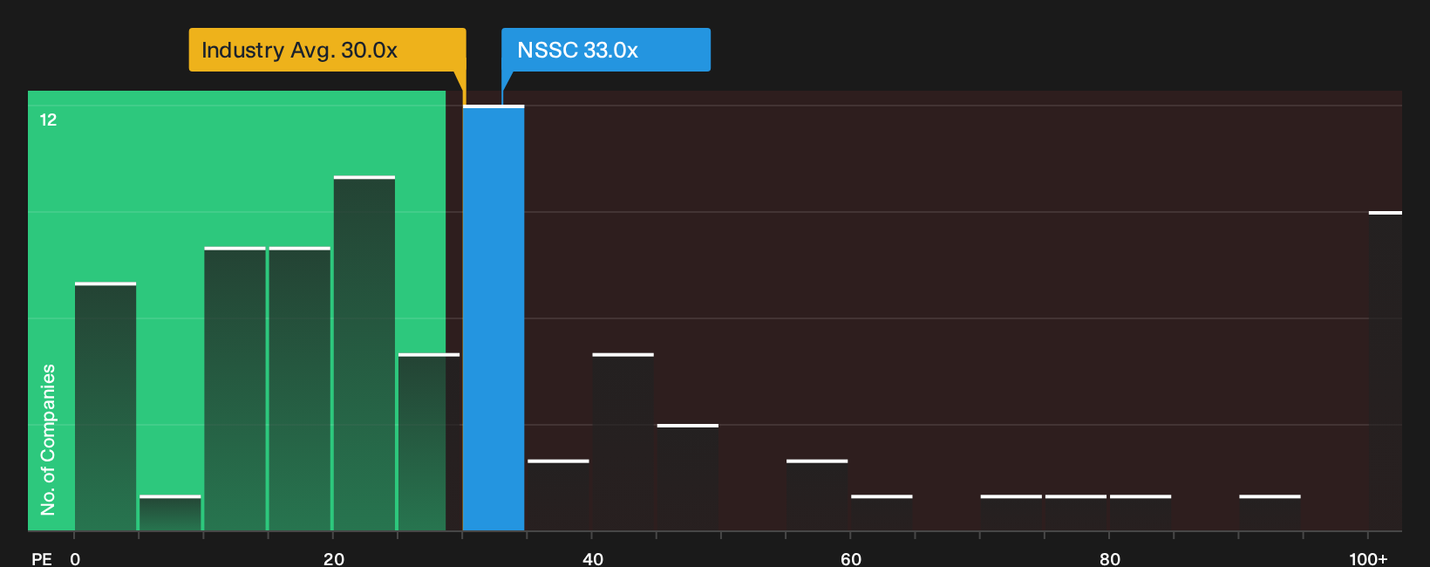The width and height of the screenshot is (1430, 567).
Task: Select the bar for PE 45-50
Action: pyautogui.click(x=688, y=477)
